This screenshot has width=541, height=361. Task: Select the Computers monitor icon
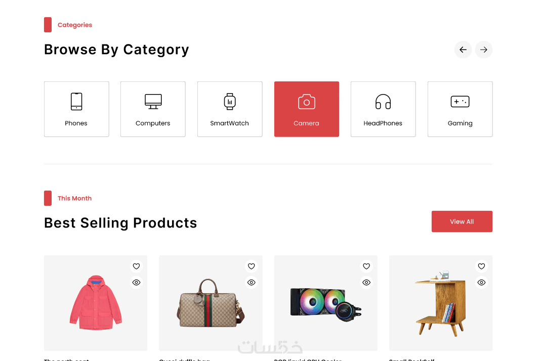[x=153, y=102]
